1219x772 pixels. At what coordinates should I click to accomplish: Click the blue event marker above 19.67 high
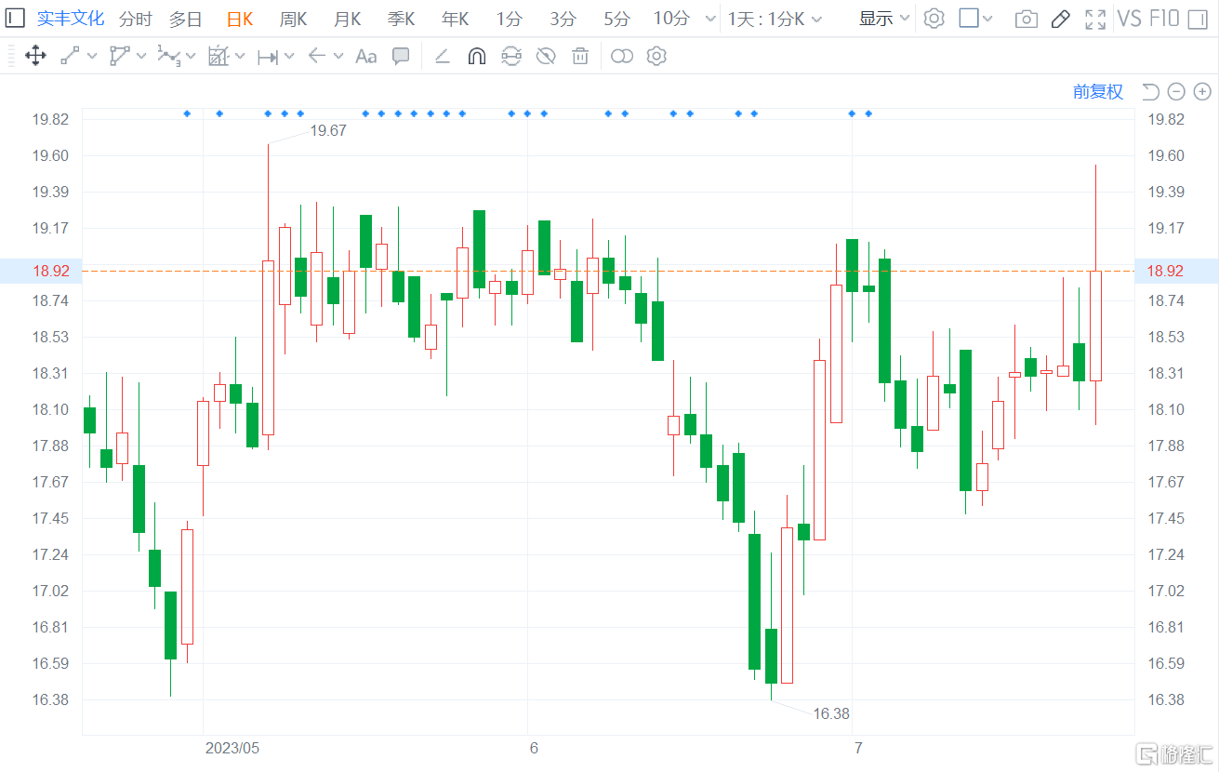pyautogui.click(x=268, y=113)
